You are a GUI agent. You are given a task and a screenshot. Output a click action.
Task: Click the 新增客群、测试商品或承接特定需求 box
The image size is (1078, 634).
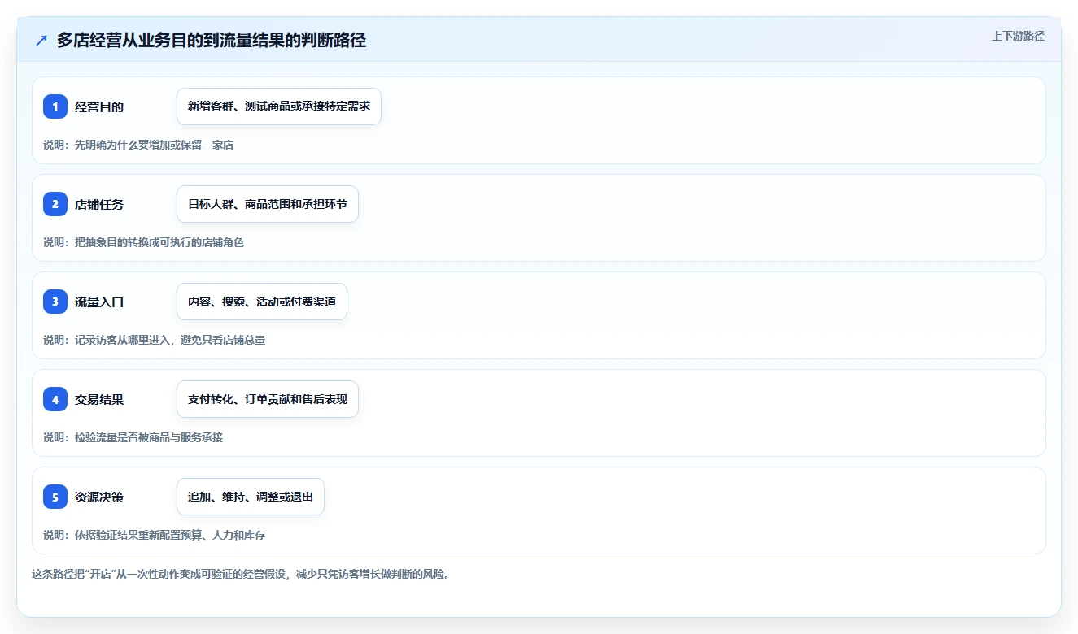pyautogui.click(x=279, y=106)
